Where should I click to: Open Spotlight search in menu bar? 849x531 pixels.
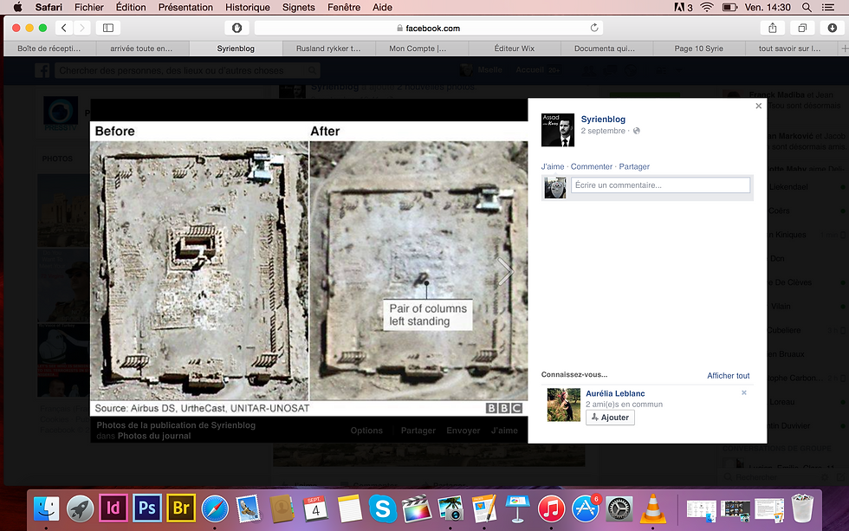tap(807, 7)
